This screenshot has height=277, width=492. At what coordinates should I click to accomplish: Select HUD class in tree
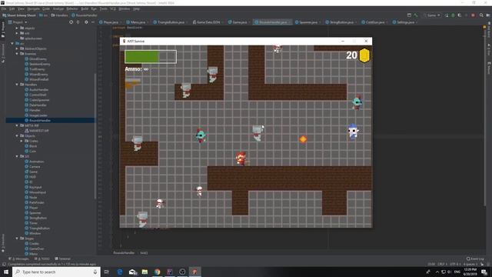(32, 177)
